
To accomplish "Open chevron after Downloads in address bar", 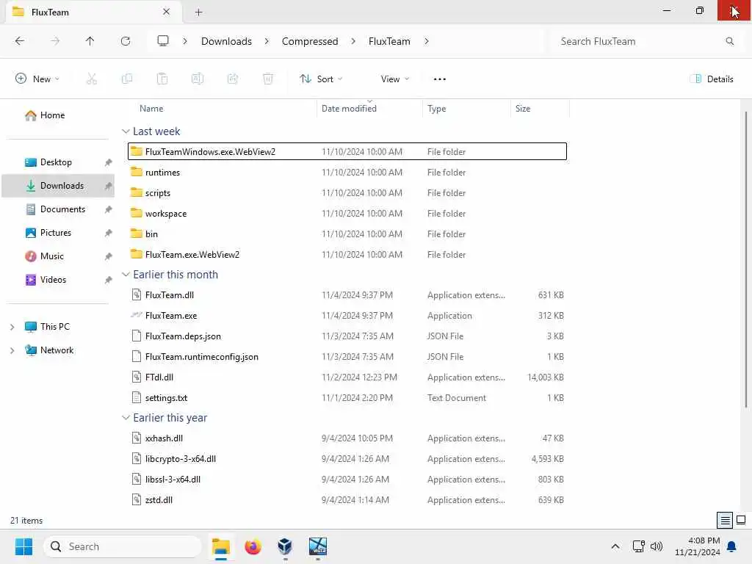I will coord(267,41).
